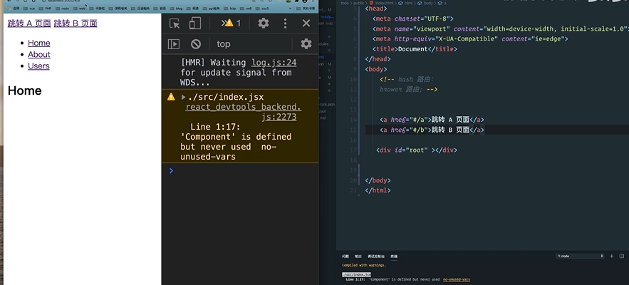Click the warning icon beside the ./src/index.jsx message
Image resolution: width=629 pixels, height=285 pixels.
[x=171, y=97]
